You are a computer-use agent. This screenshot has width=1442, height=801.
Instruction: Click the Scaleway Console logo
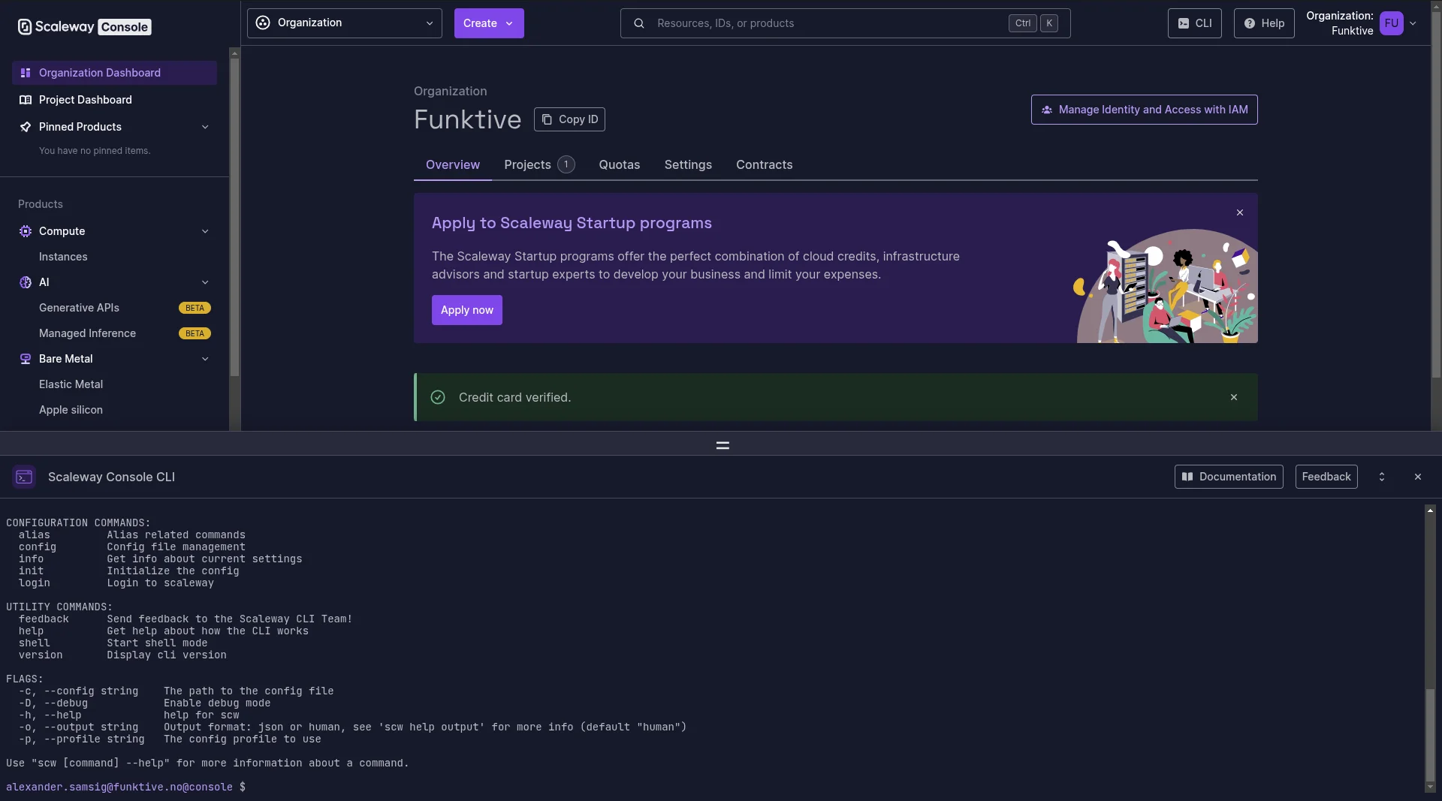click(84, 27)
